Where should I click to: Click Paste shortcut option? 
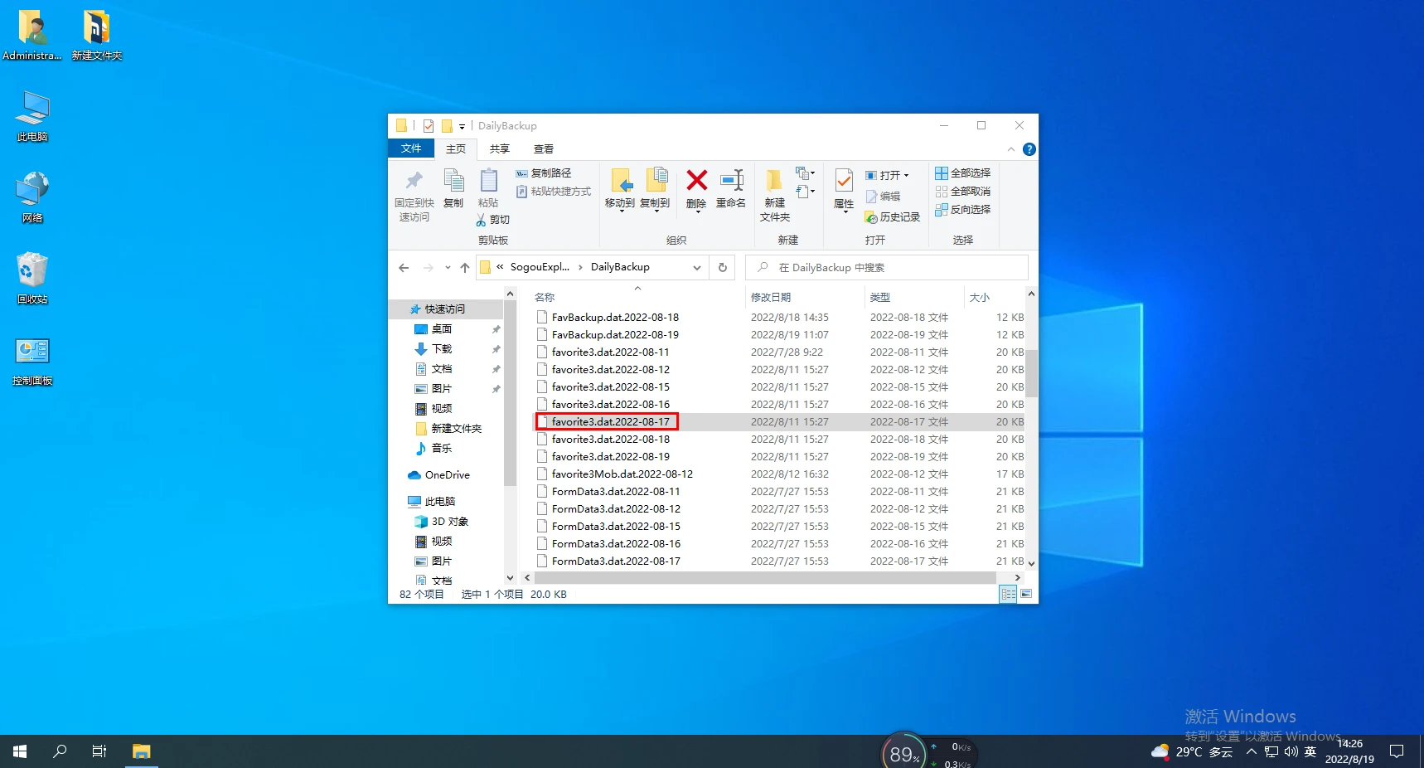pyautogui.click(x=554, y=192)
